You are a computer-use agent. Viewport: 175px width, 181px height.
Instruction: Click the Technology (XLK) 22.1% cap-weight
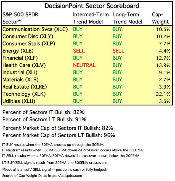tap(163, 94)
